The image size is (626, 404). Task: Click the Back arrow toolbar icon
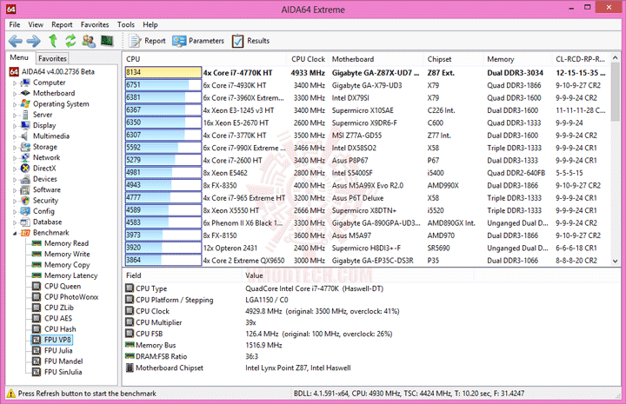pyautogui.click(x=16, y=41)
